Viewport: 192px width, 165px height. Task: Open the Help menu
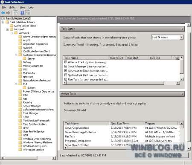(31, 7)
